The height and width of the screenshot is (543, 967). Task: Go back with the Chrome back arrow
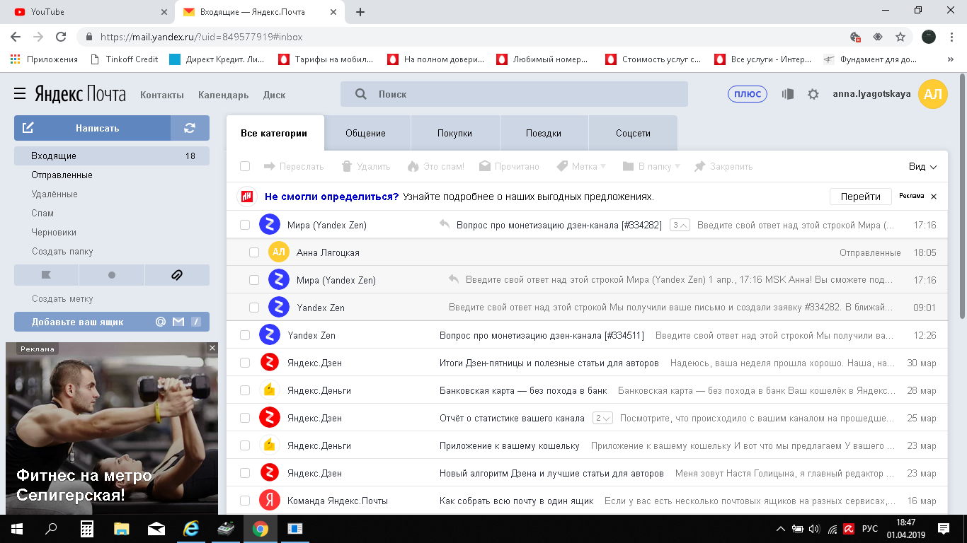pyautogui.click(x=16, y=37)
